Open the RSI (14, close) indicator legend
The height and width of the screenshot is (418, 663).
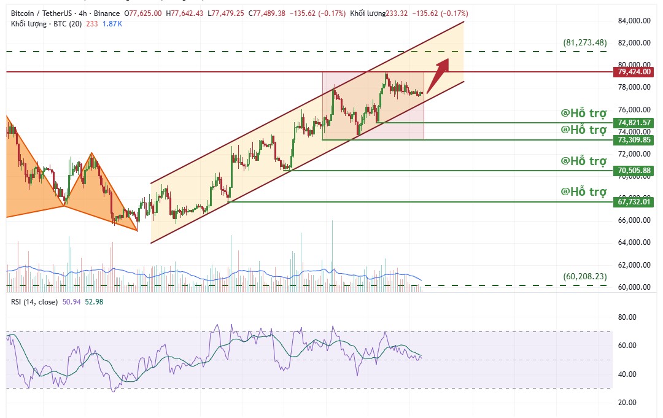click(x=34, y=302)
